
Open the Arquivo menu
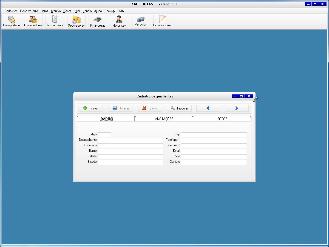click(56, 11)
